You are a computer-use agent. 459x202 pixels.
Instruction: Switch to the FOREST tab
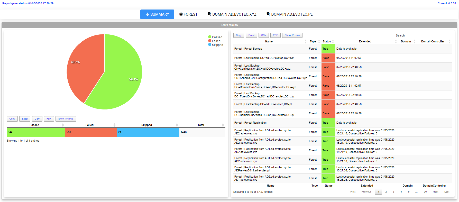[188, 14]
